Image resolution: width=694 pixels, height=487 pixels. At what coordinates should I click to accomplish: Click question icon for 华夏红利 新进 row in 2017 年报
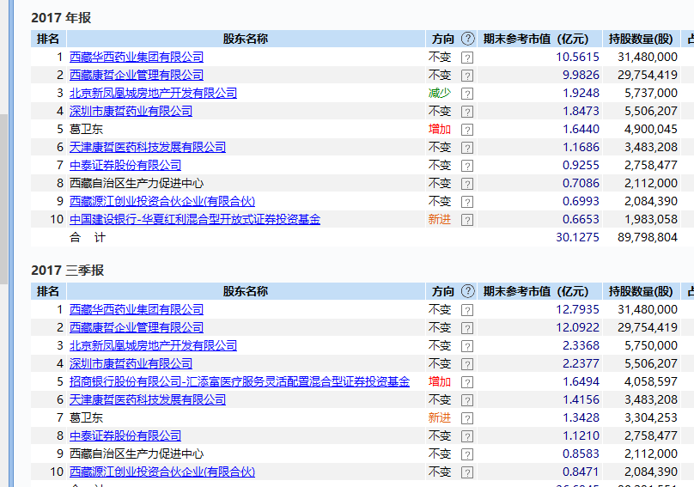pos(467,220)
